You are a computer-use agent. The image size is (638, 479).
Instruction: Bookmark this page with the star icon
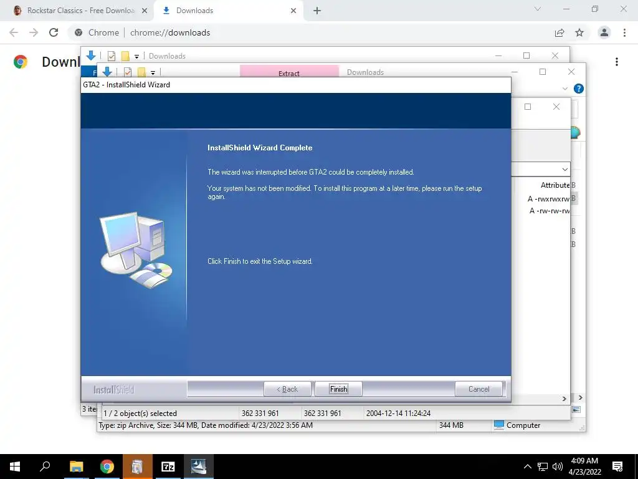(579, 32)
